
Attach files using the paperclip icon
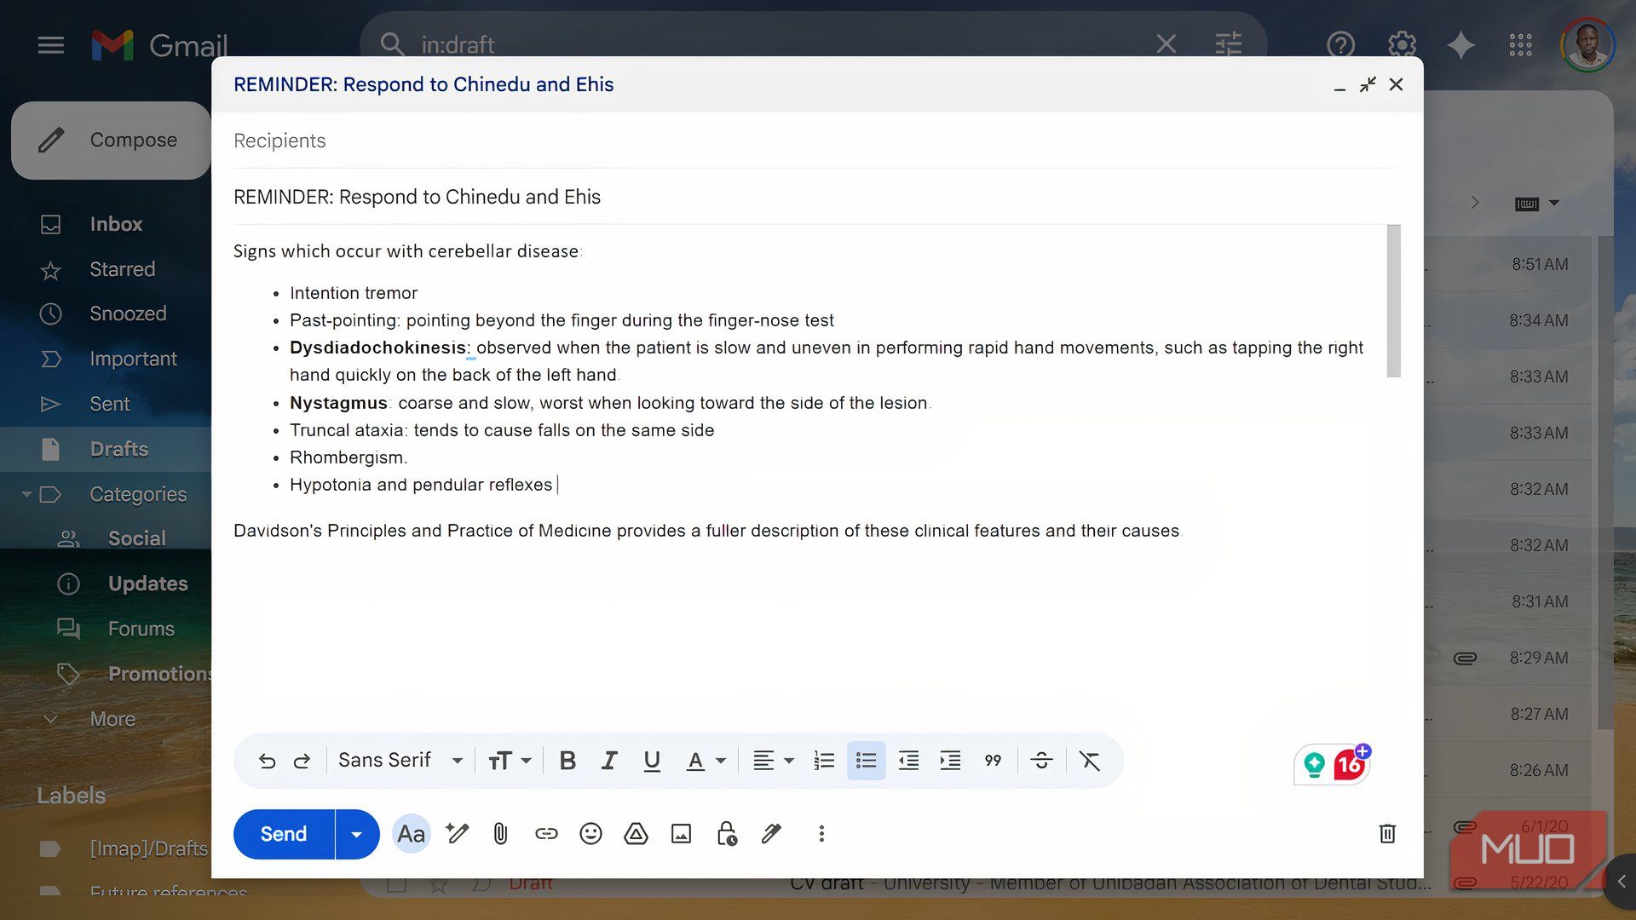501,834
